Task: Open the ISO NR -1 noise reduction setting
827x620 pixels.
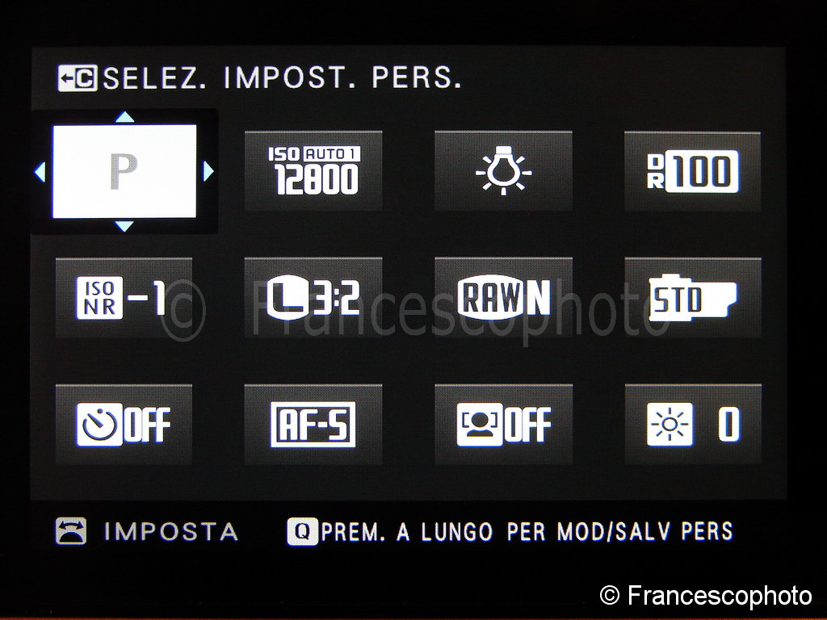Action: [124, 298]
